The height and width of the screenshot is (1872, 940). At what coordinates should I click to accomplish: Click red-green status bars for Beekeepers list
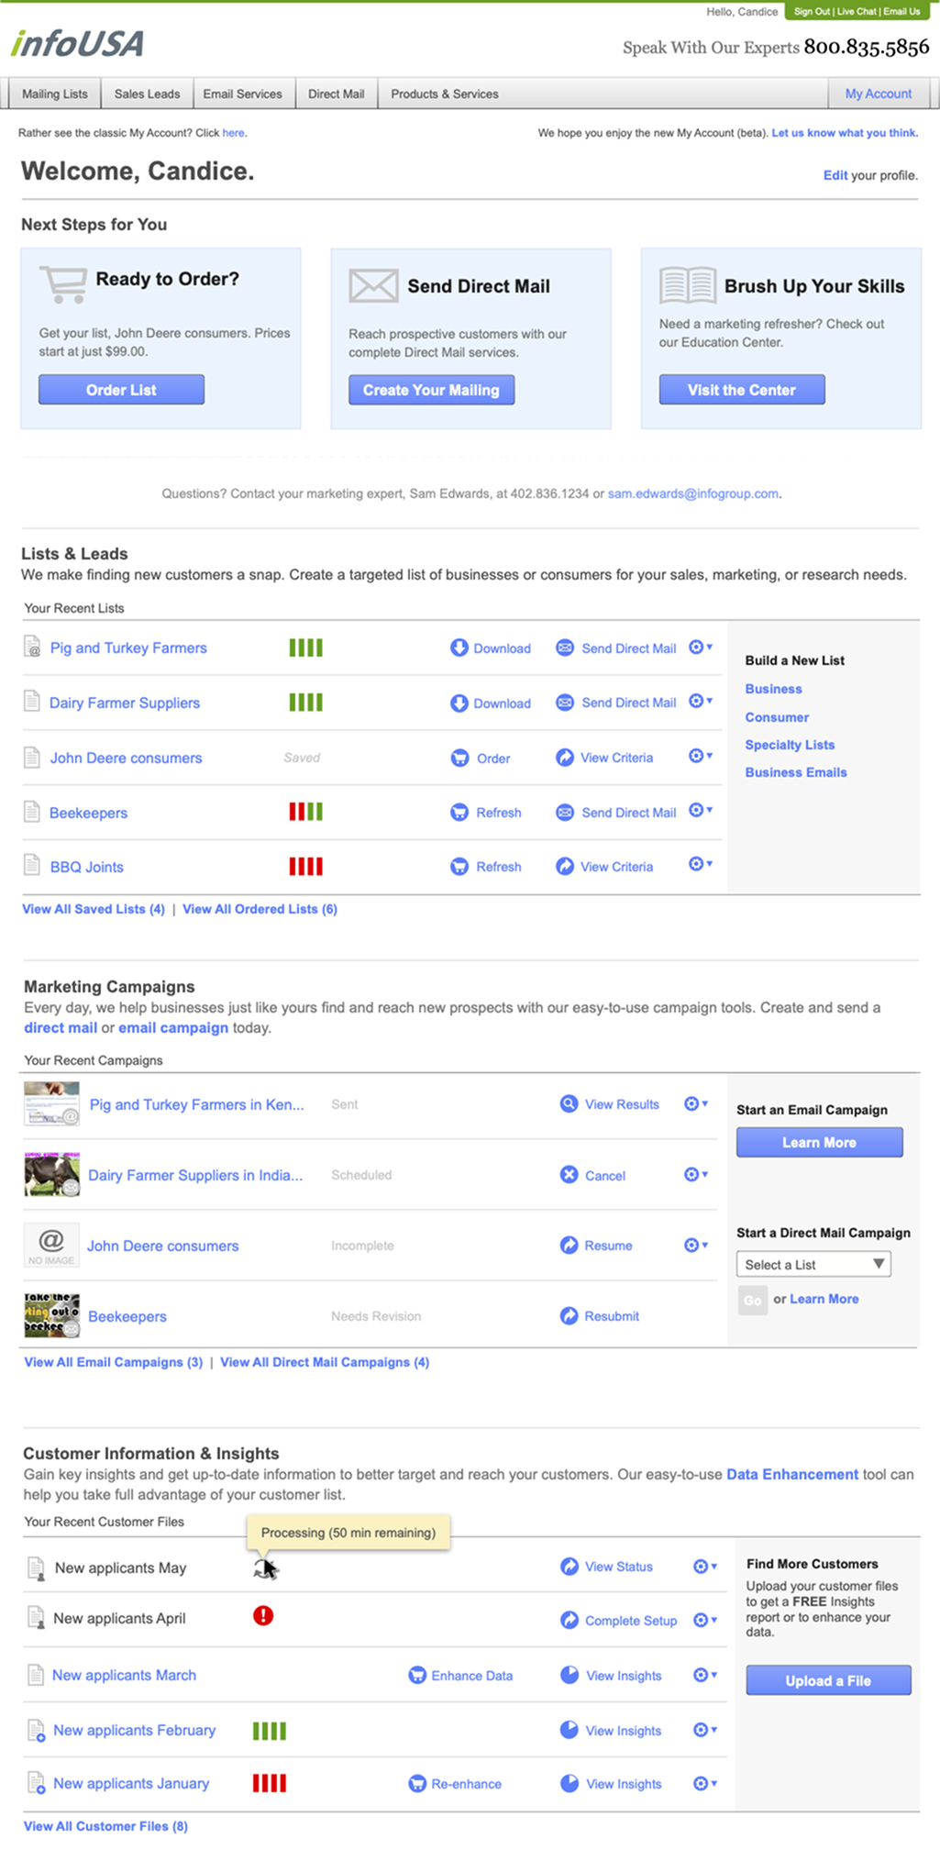[305, 812]
